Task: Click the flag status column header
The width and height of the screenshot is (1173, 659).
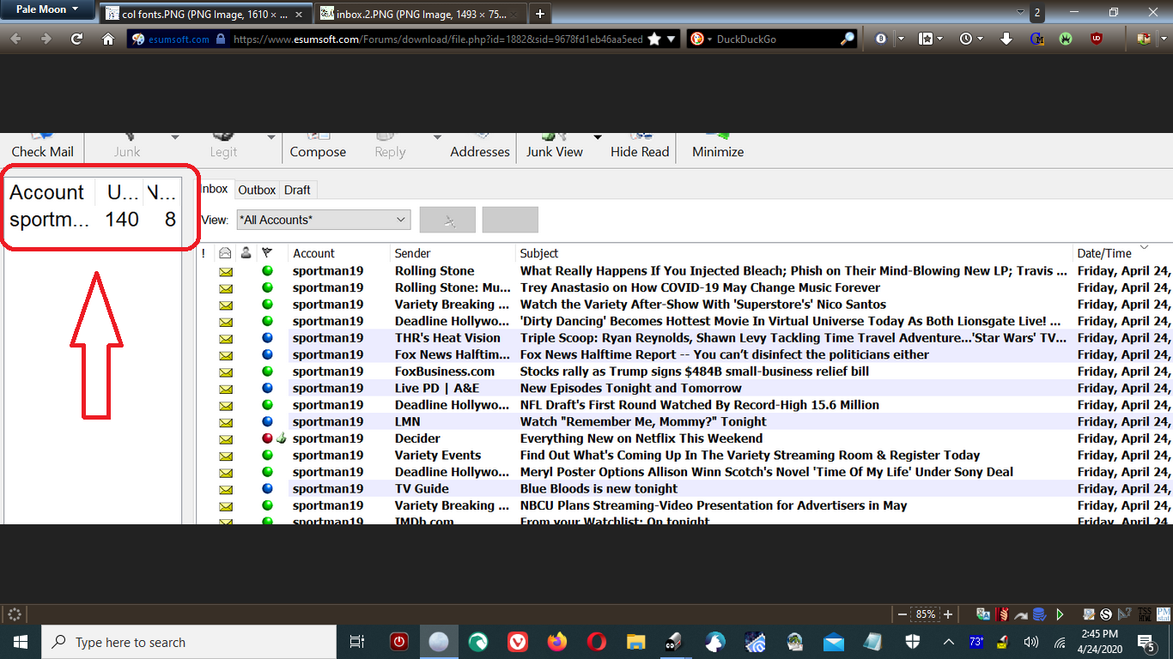Action: point(268,253)
